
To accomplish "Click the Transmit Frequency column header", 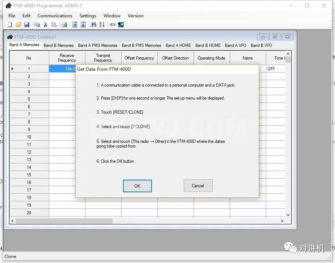I will [x=103, y=58].
